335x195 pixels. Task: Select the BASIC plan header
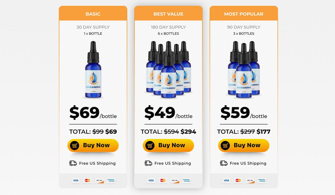(93, 14)
